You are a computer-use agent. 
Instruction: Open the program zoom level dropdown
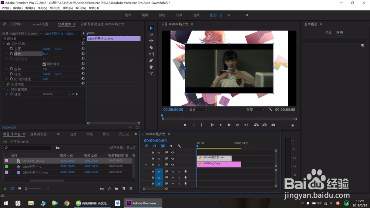point(198,109)
